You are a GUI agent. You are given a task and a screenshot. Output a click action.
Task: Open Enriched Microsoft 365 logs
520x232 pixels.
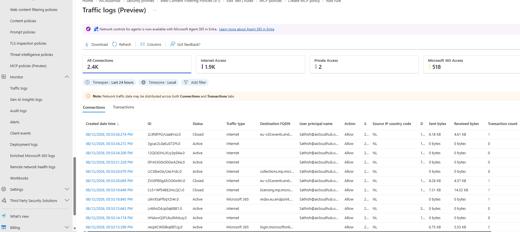click(x=33, y=156)
